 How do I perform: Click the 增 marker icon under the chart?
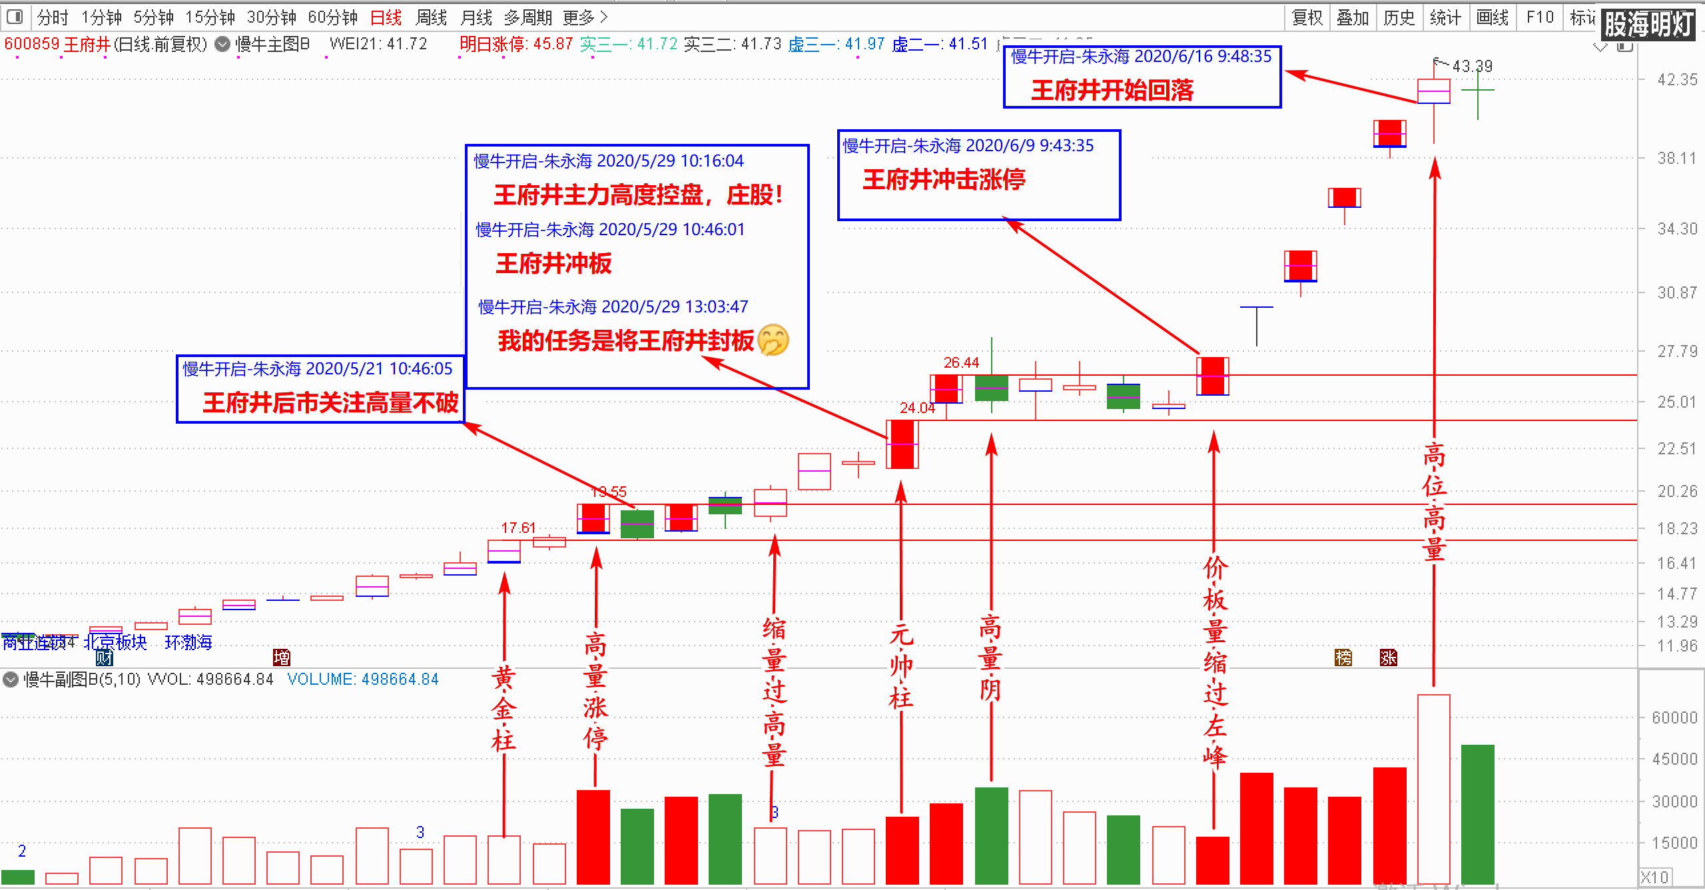[x=282, y=658]
